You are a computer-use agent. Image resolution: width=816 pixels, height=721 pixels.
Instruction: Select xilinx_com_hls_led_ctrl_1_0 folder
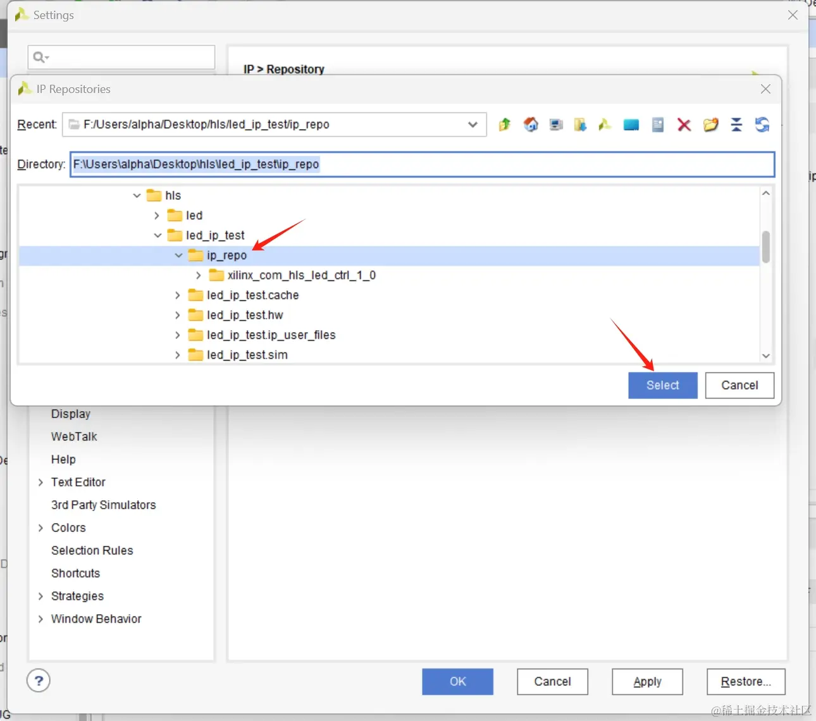292,275
